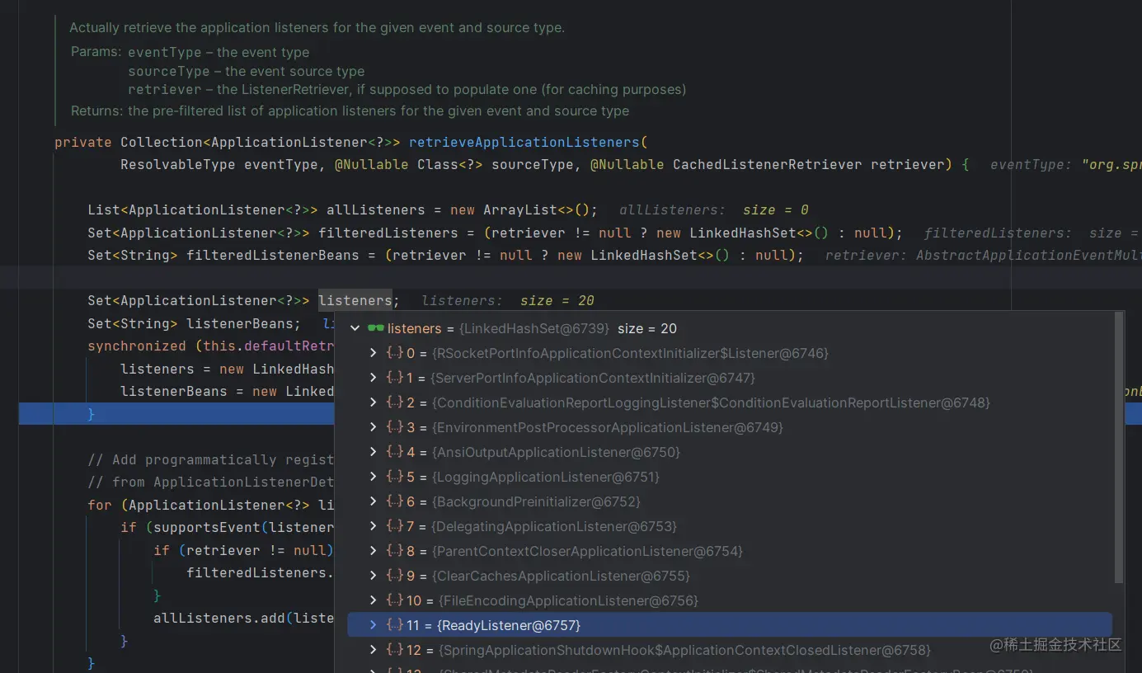The height and width of the screenshot is (673, 1142).
Task: Select the listeners LinkedHashSet@6739 root row
Action: point(730,328)
